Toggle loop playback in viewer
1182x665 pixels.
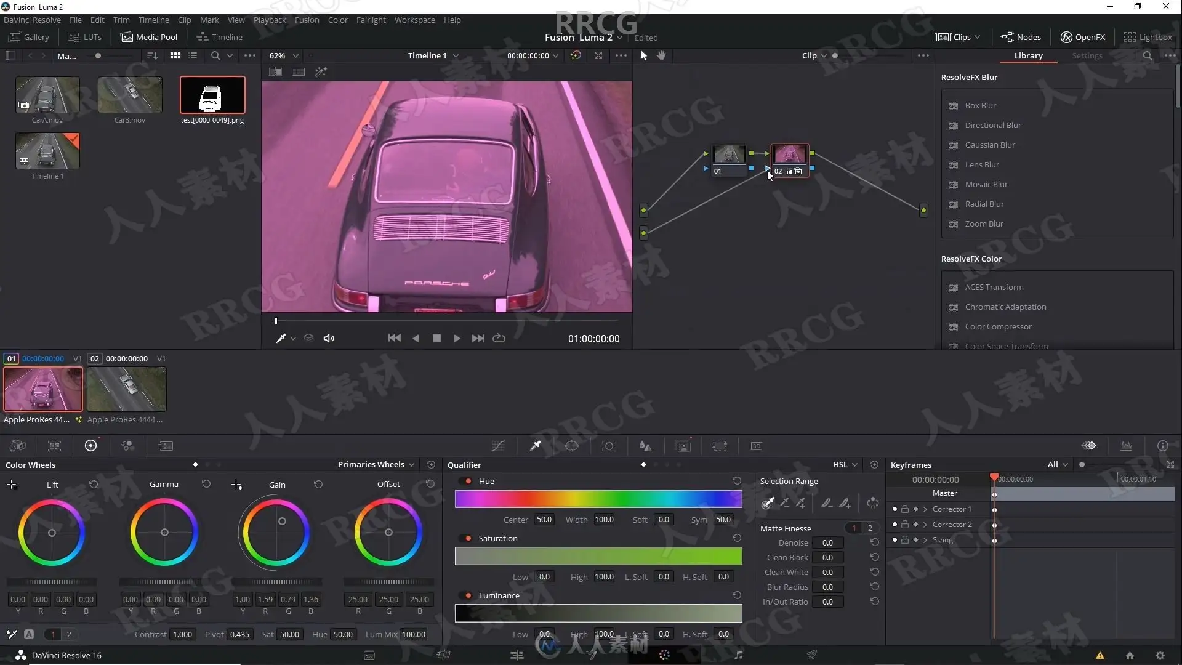(x=499, y=338)
